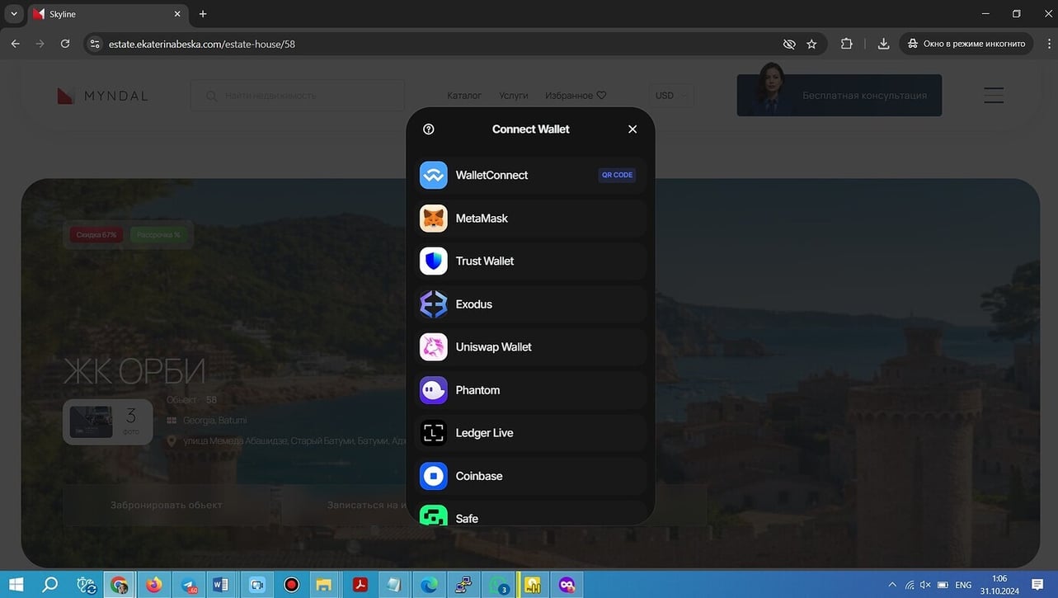Screen dimensions: 1058x598
Task: Open the Услуги menu item
Action: (x=514, y=96)
